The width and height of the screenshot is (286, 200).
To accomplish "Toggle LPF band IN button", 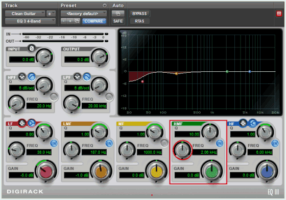I will coord(109,97).
